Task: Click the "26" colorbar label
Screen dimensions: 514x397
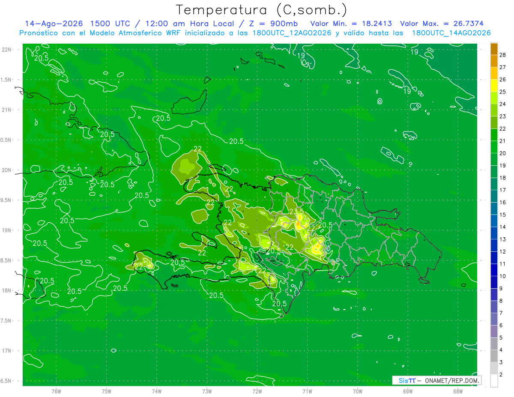Action: coord(503,79)
